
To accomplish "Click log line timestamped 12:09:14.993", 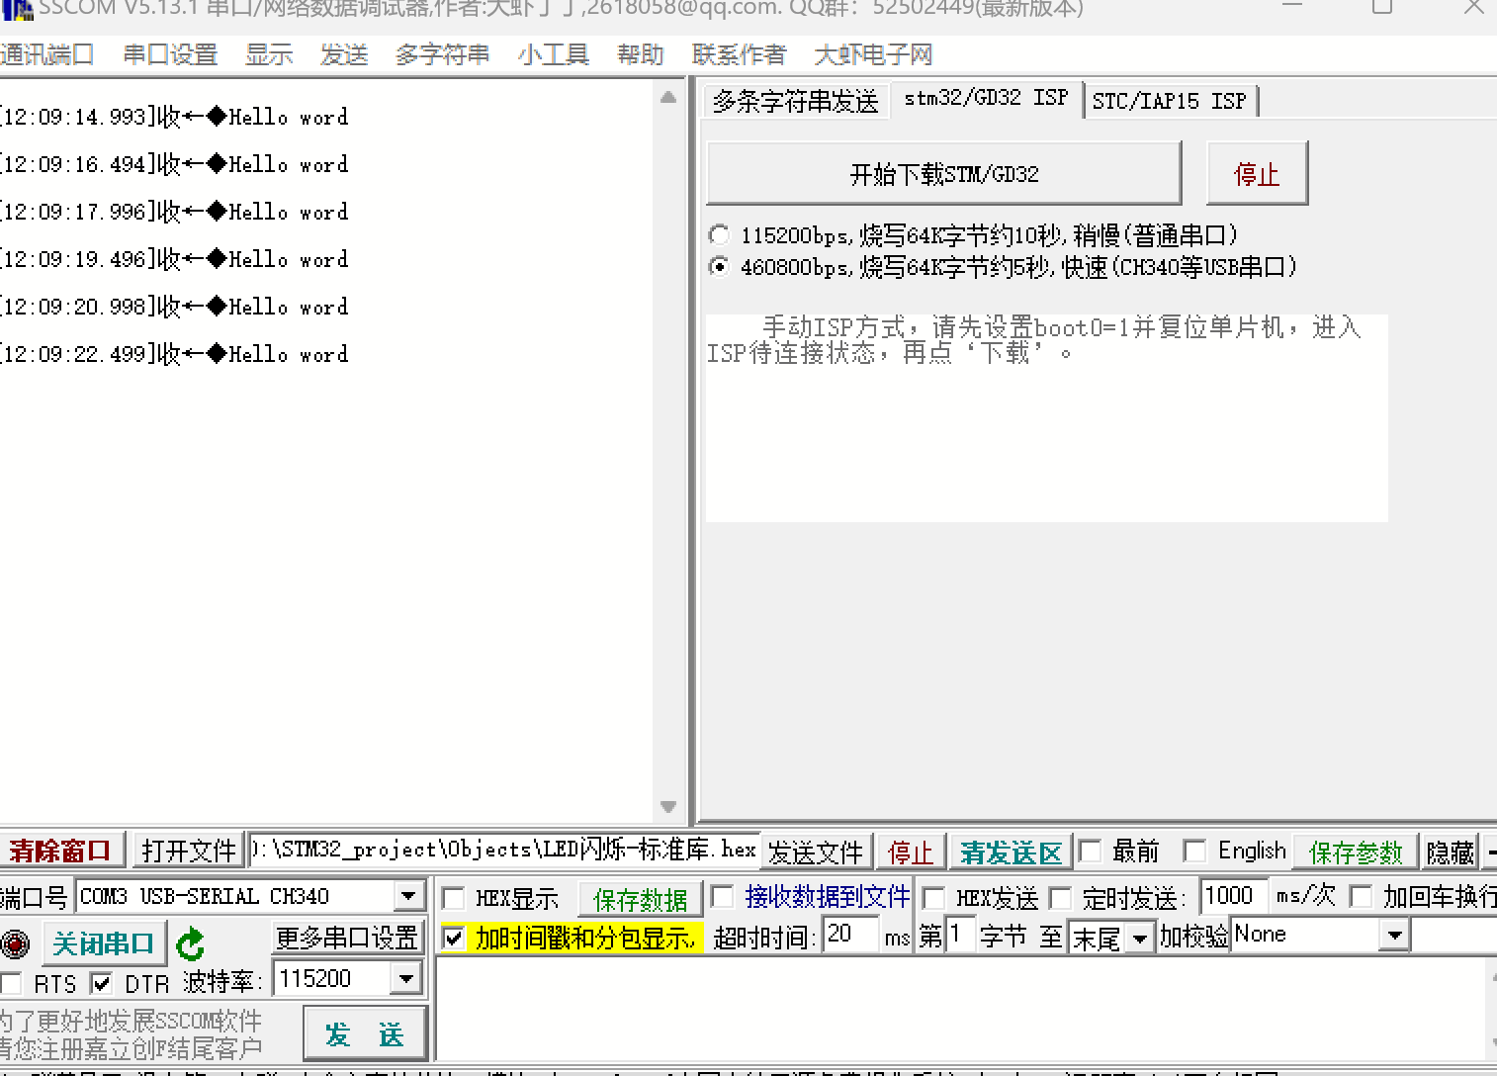I will 175,117.
